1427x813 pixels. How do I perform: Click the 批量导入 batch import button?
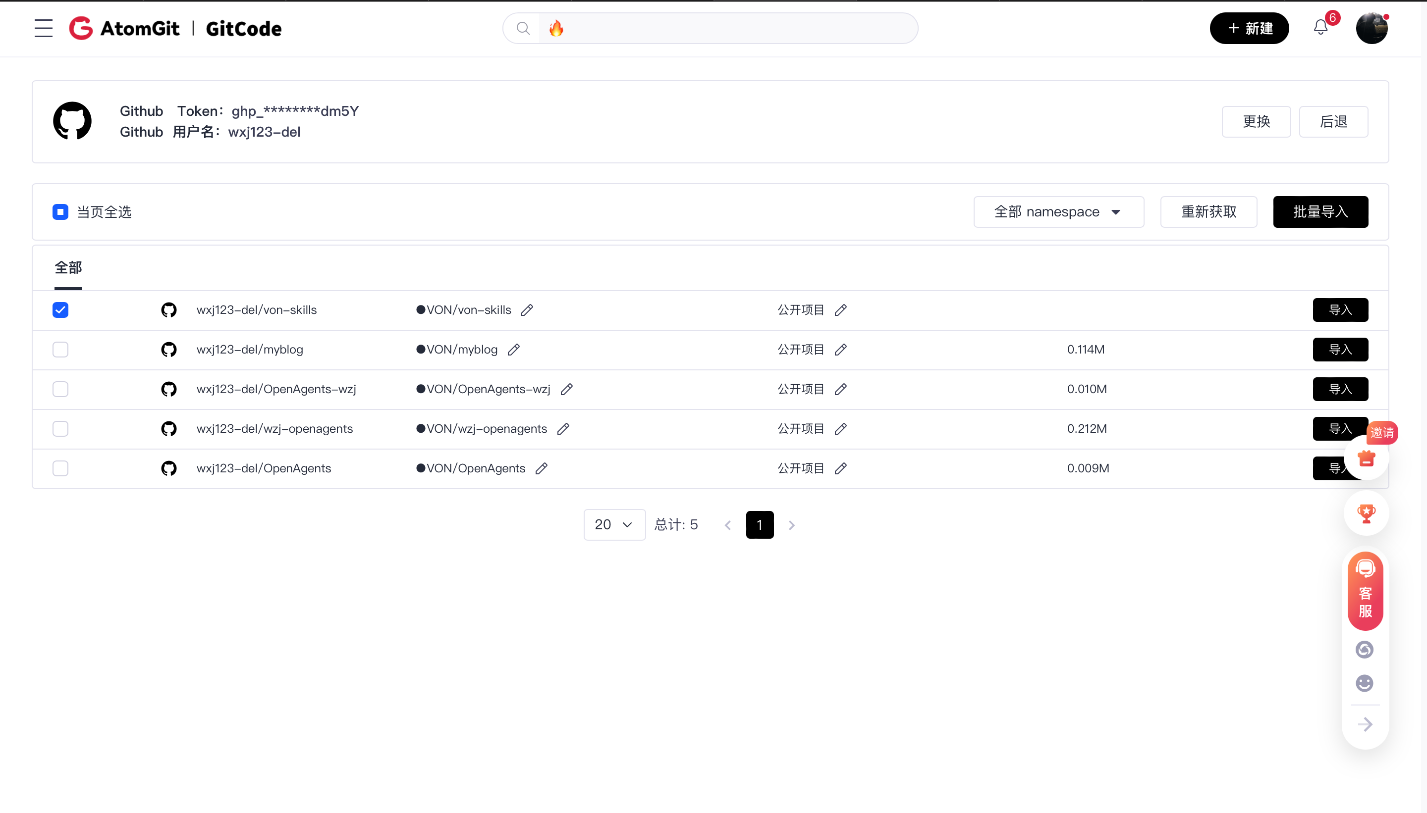tap(1320, 212)
